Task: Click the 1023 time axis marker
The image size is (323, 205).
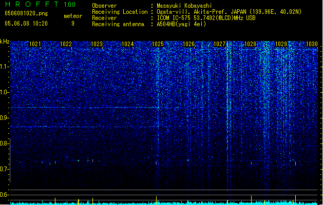Action: point(97,44)
